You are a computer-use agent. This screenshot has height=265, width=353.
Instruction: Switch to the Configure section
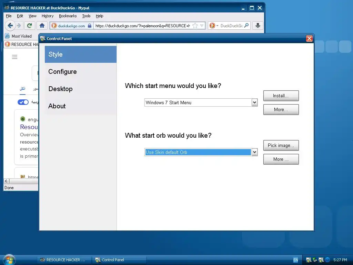click(81, 72)
